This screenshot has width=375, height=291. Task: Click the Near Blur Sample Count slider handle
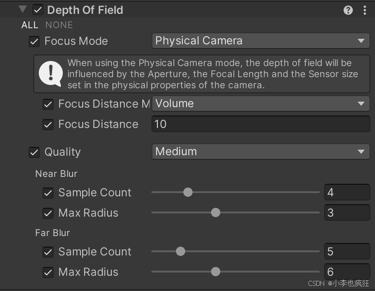tap(188, 192)
